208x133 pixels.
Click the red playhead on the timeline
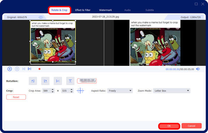40,69
